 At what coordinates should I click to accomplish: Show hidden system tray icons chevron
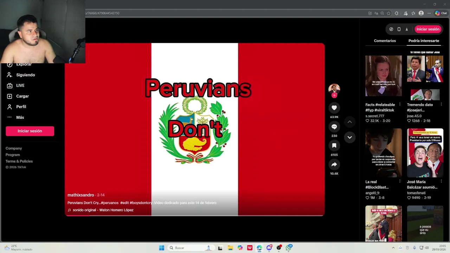393,248
